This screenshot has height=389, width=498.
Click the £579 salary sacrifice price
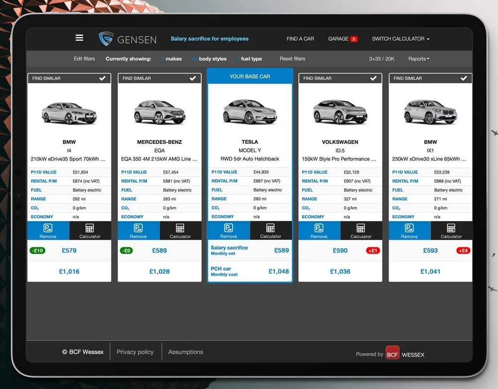pos(69,250)
